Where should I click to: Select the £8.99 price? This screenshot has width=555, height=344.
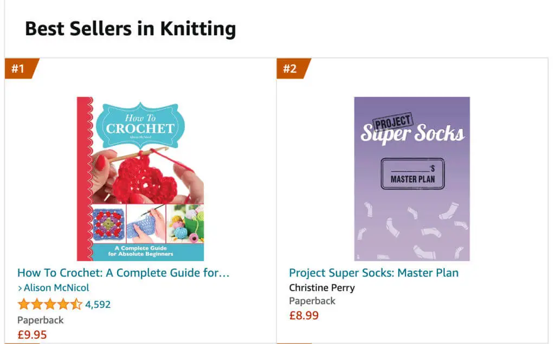[304, 315]
